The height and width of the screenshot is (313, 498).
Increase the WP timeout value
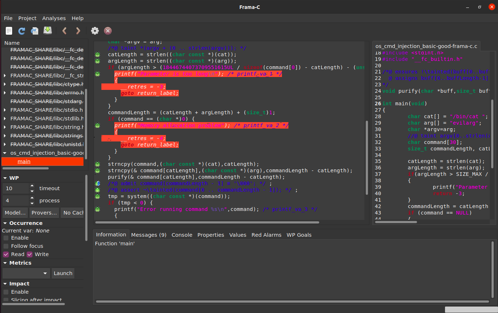click(x=32, y=186)
